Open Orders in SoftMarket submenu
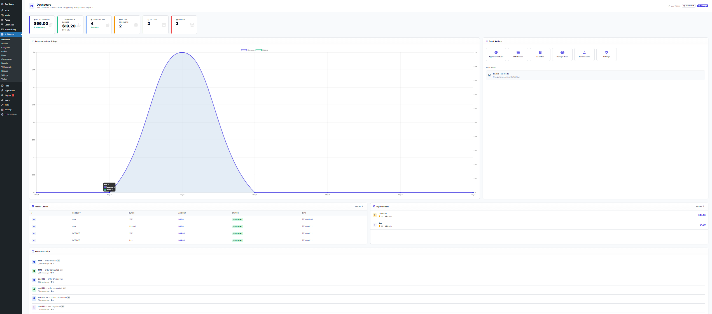712x314 pixels. tap(4, 51)
